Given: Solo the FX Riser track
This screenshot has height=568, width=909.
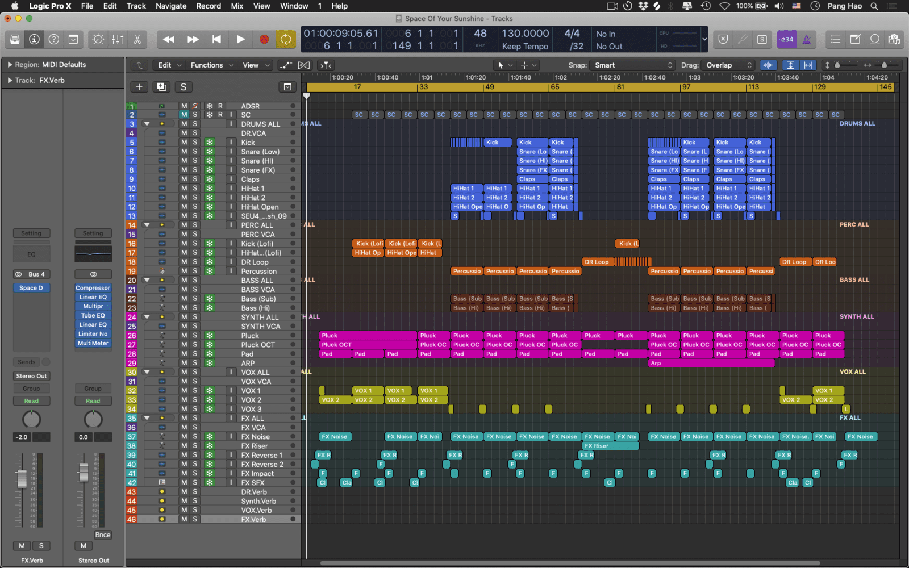Looking at the screenshot, I should point(195,446).
